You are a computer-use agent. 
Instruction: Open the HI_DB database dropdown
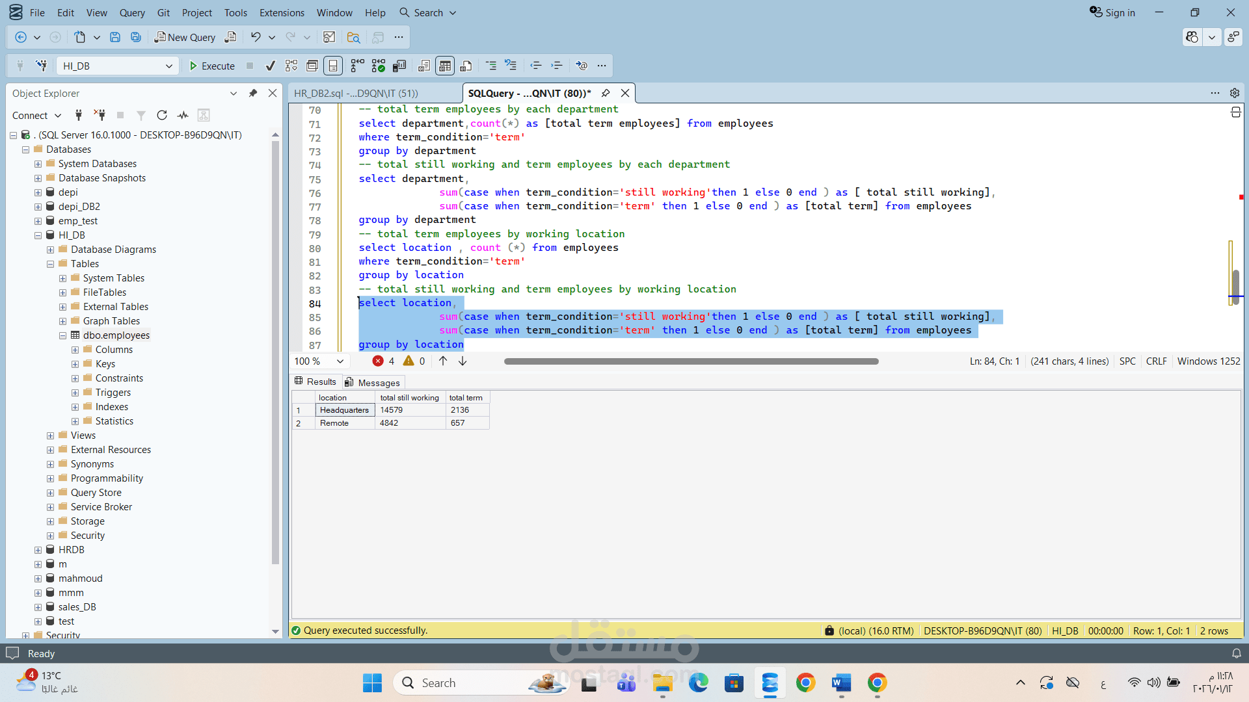point(168,66)
